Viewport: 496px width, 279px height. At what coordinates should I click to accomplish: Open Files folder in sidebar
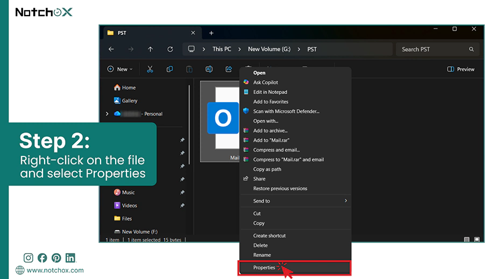click(123, 218)
